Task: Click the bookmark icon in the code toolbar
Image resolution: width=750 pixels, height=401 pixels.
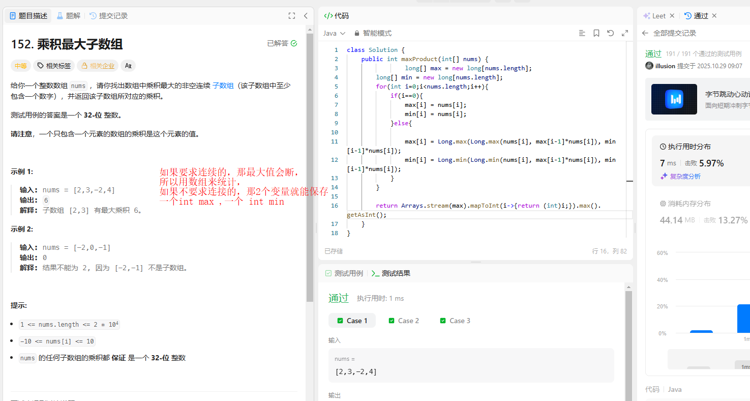Action: (596, 33)
